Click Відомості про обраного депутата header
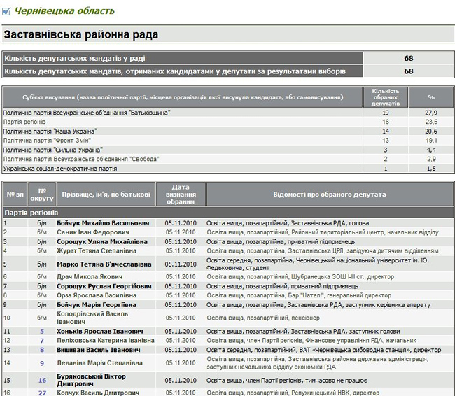Viewport: 455px width, 396px height. coord(329,195)
